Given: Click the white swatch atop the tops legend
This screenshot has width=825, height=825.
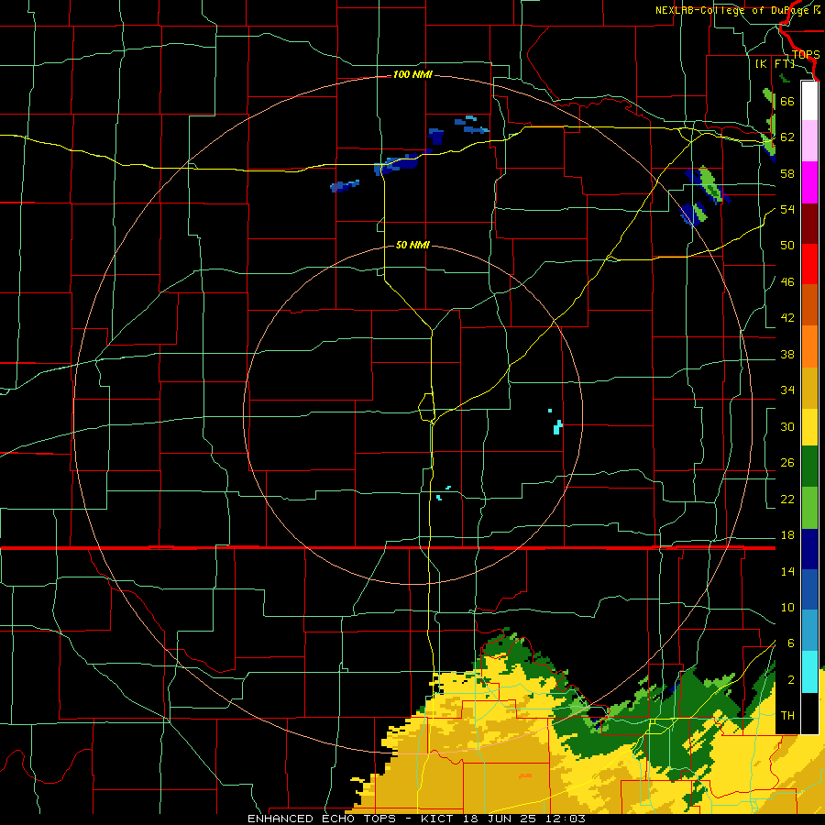Looking at the screenshot, I should click(809, 101).
